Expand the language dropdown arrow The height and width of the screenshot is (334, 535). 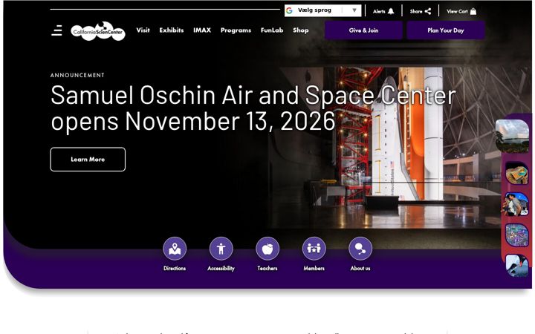point(354,10)
